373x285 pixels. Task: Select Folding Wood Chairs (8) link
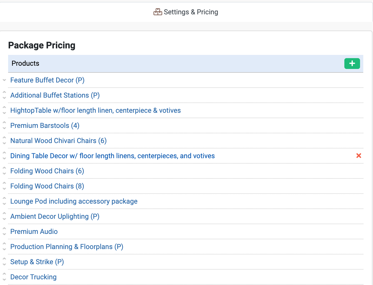(47, 186)
